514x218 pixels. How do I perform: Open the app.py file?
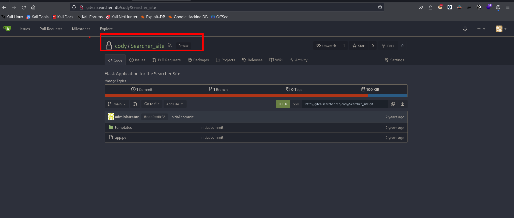(120, 137)
